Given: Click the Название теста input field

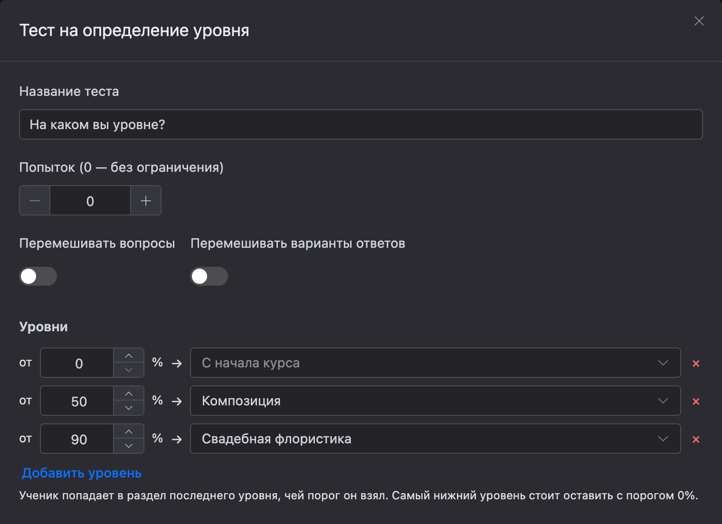Looking at the screenshot, I should (x=361, y=124).
